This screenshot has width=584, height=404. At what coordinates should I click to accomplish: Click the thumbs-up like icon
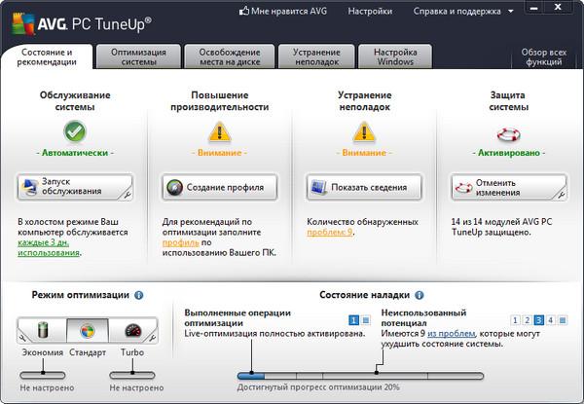244,11
